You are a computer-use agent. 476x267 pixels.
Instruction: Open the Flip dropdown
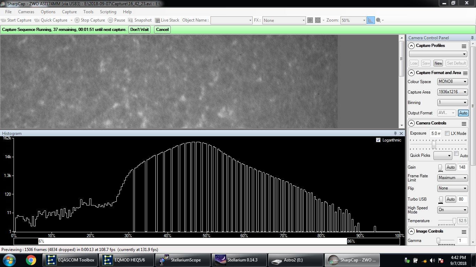[x=452, y=188]
